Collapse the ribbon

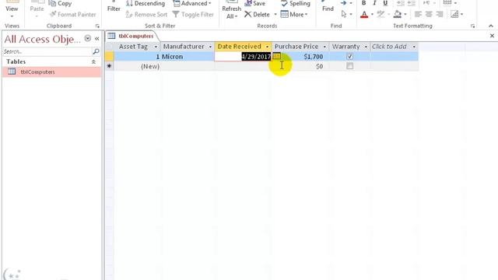point(491,26)
